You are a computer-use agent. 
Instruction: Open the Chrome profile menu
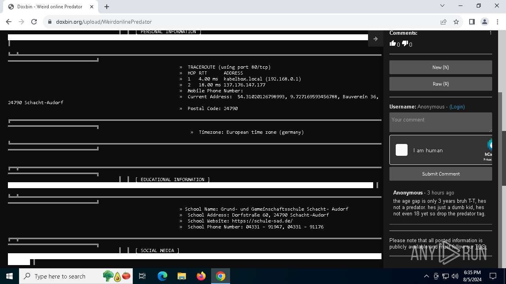[485, 22]
